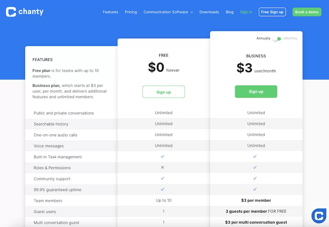This screenshot has width=329, height=227.
Task: Select the Monthly billing label
Action: tap(291, 38)
